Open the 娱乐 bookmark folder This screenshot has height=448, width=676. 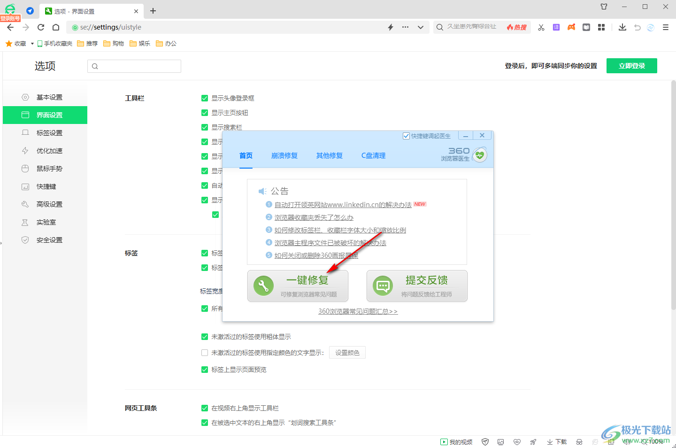coord(140,44)
